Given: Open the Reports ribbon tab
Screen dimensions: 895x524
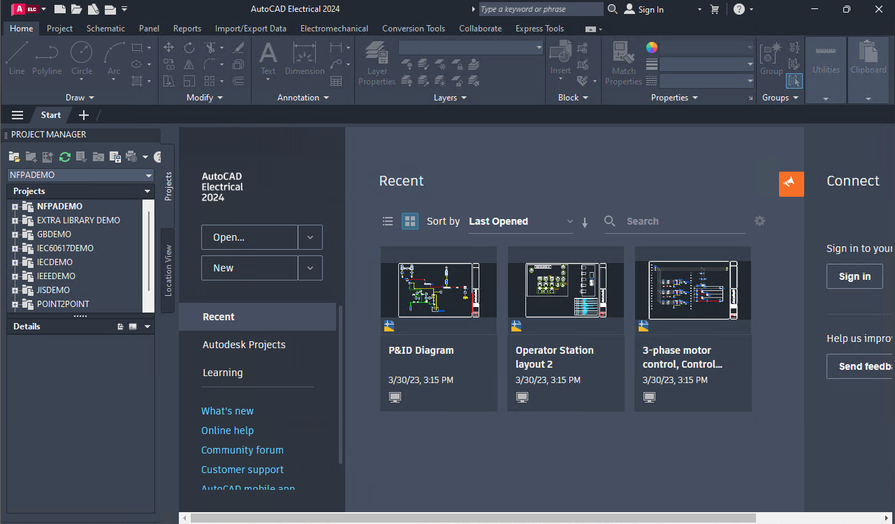Looking at the screenshot, I should click(187, 29).
